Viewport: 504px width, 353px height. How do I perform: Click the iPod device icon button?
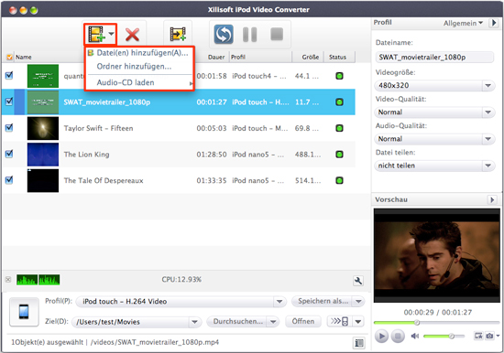click(x=24, y=312)
